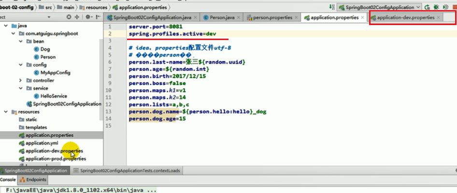Select the application.properties editor tab
This screenshot has height=193, width=457.
[334, 17]
